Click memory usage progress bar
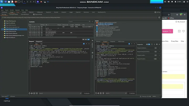Viewport: 189px width, 106px height. pyautogui.click(x=156, y=97)
